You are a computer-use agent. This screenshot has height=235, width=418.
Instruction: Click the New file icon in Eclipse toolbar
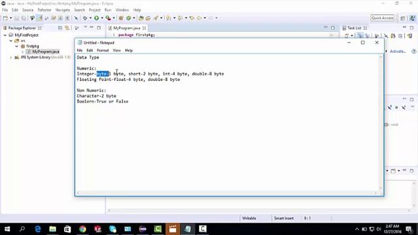click(5, 18)
